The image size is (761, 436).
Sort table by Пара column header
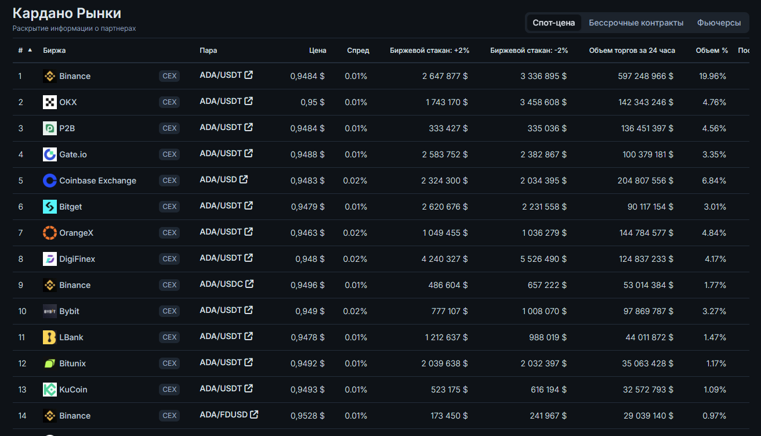tap(208, 51)
